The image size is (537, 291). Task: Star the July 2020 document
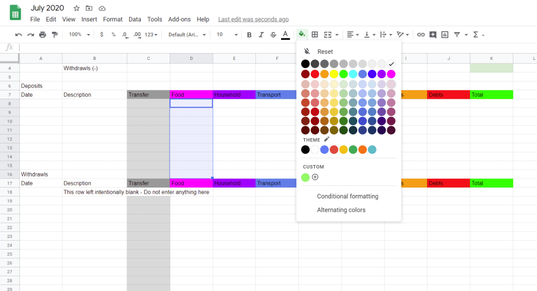(77, 8)
